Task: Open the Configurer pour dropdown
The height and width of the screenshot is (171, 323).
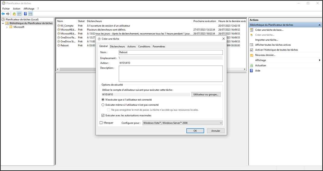Action: (182, 123)
